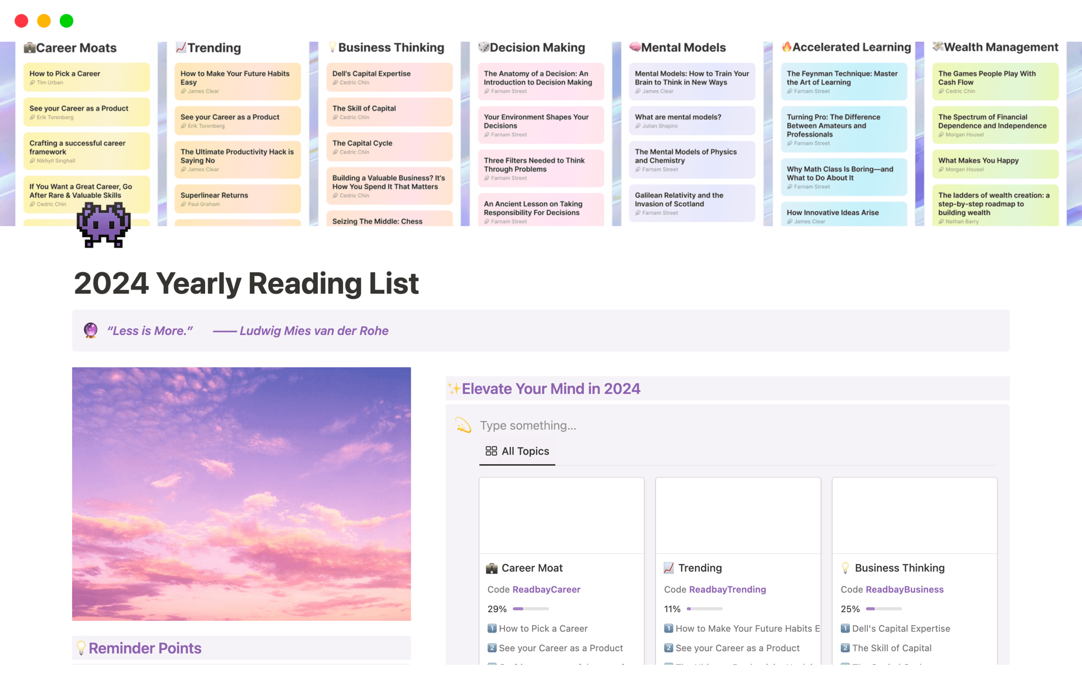The width and height of the screenshot is (1082, 676).
Task: Open the ReadbayCareer code link
Action: point(546,589)
